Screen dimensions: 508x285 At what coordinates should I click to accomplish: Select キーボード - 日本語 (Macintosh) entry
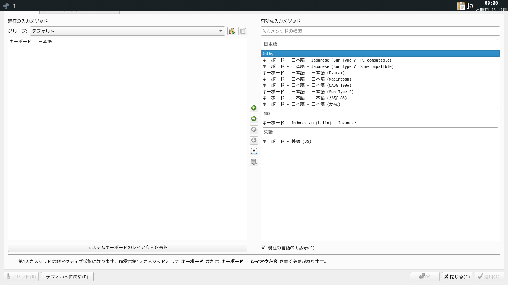pos(380,79)
